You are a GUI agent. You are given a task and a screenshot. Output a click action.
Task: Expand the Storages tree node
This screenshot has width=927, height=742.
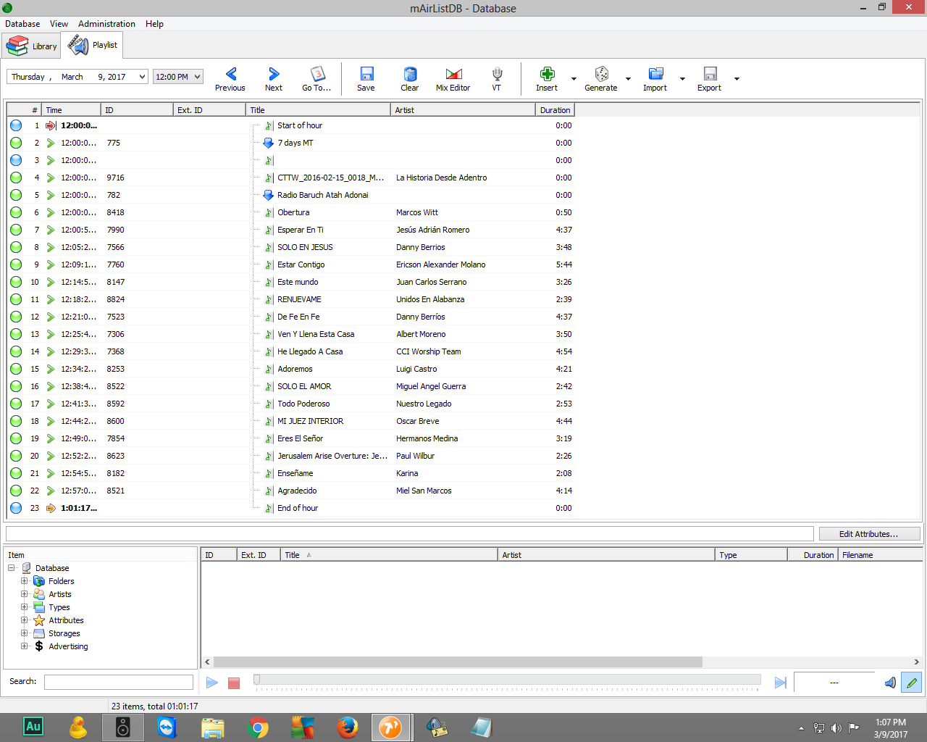pyautogui.click(x=25, y=633)
